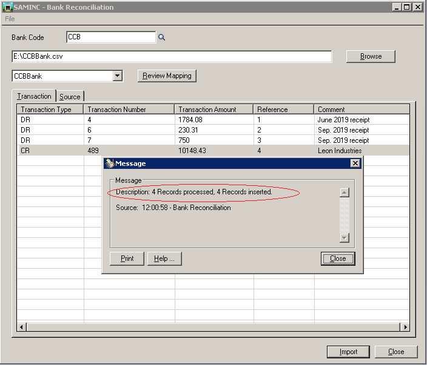Click grid horizontal scrollbar right arrow
Image resolution: width=427 pixels, height=365 pixels.
pos(405,327)
